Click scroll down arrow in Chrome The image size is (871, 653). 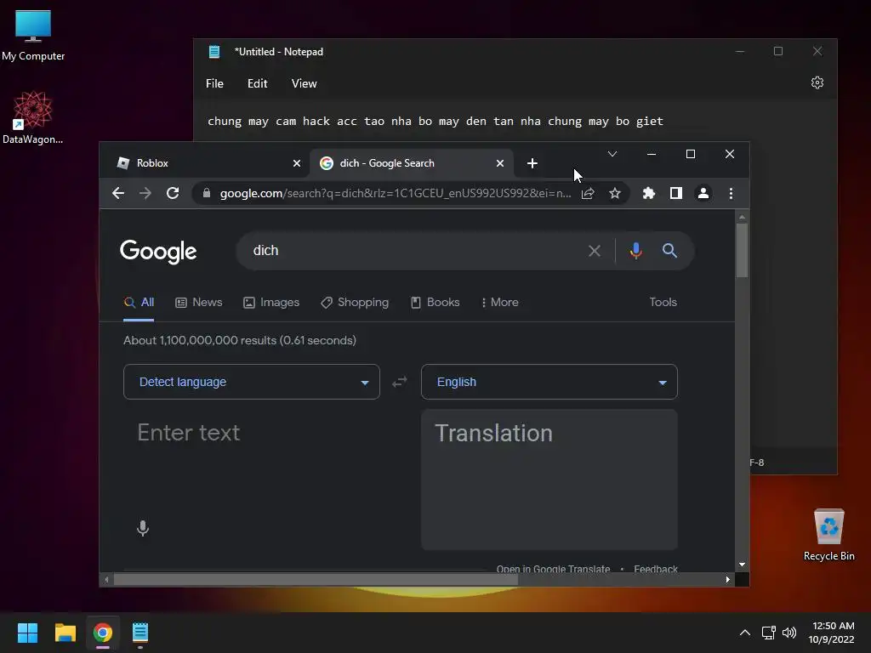pyautogui.click(x=742, y=565)
